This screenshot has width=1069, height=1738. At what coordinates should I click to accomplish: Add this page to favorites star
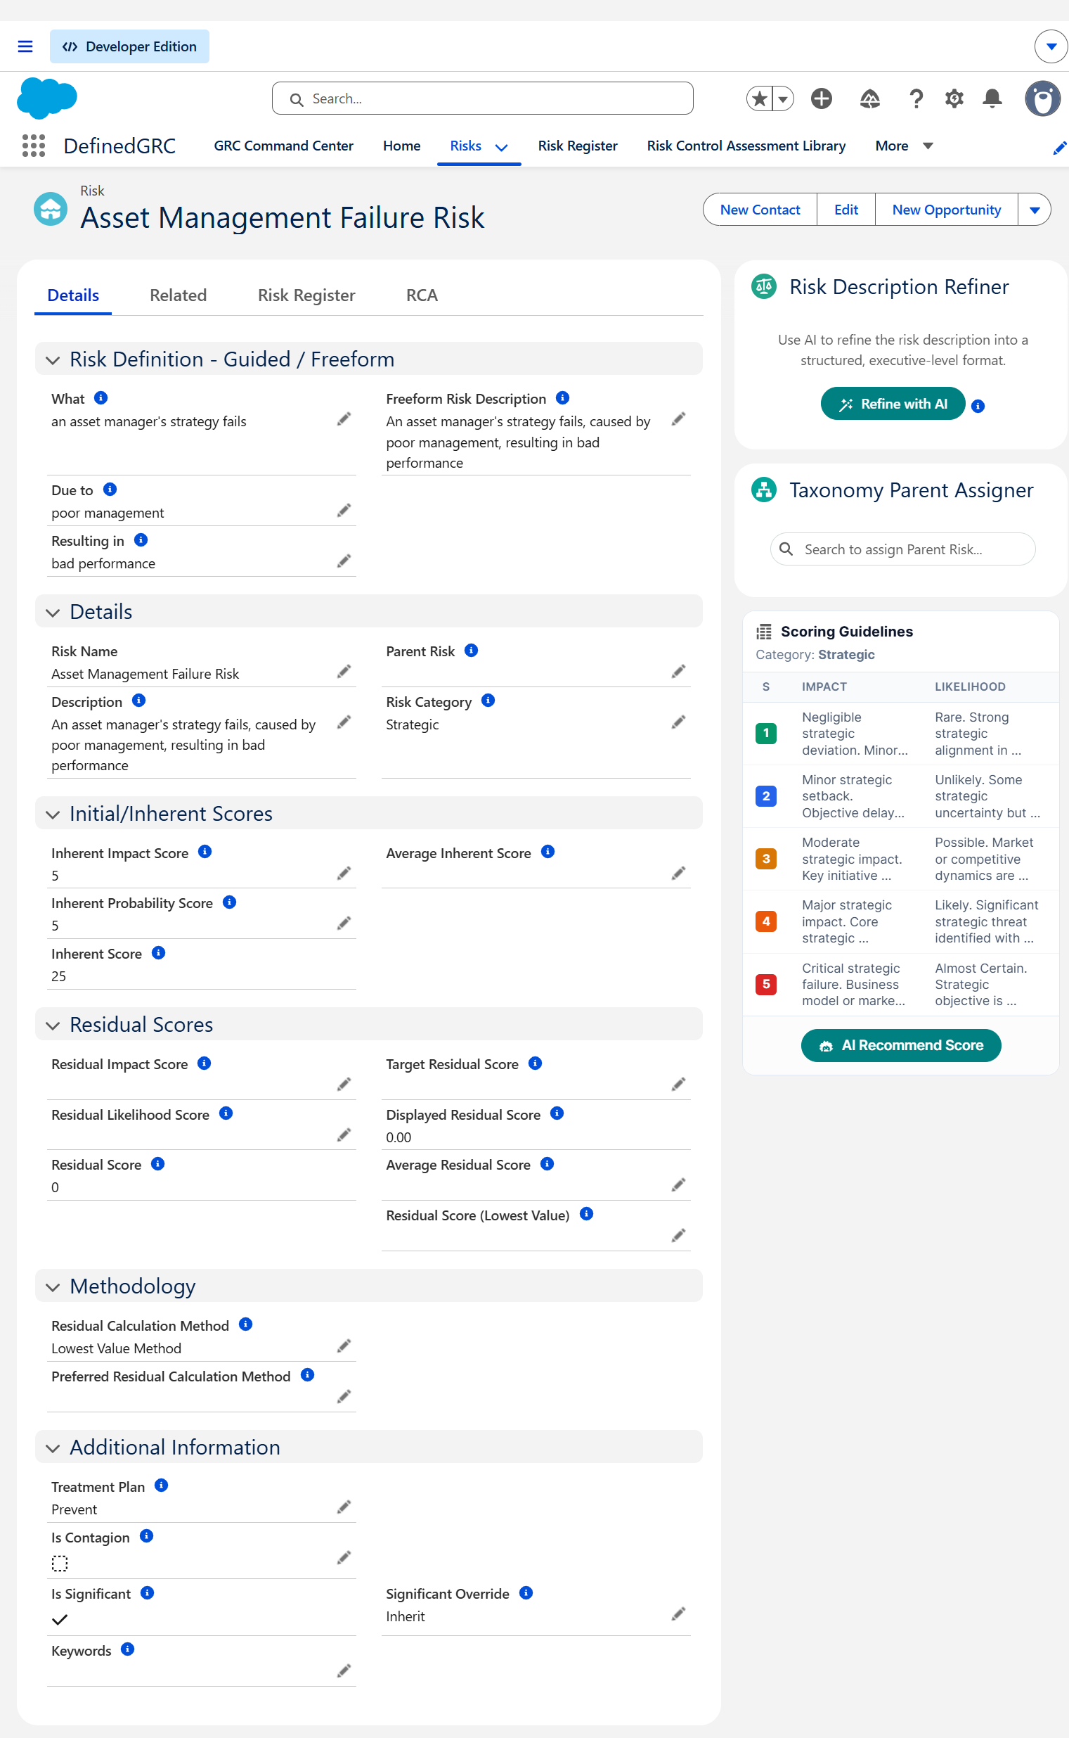click(760, 98)
